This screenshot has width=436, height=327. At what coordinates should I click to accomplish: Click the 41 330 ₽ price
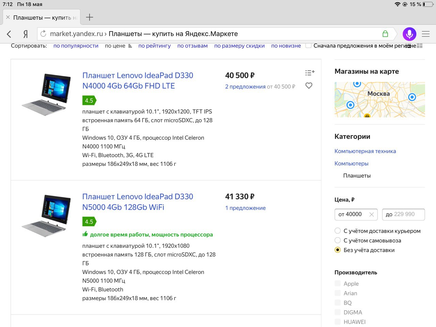(x=240, y=197)
